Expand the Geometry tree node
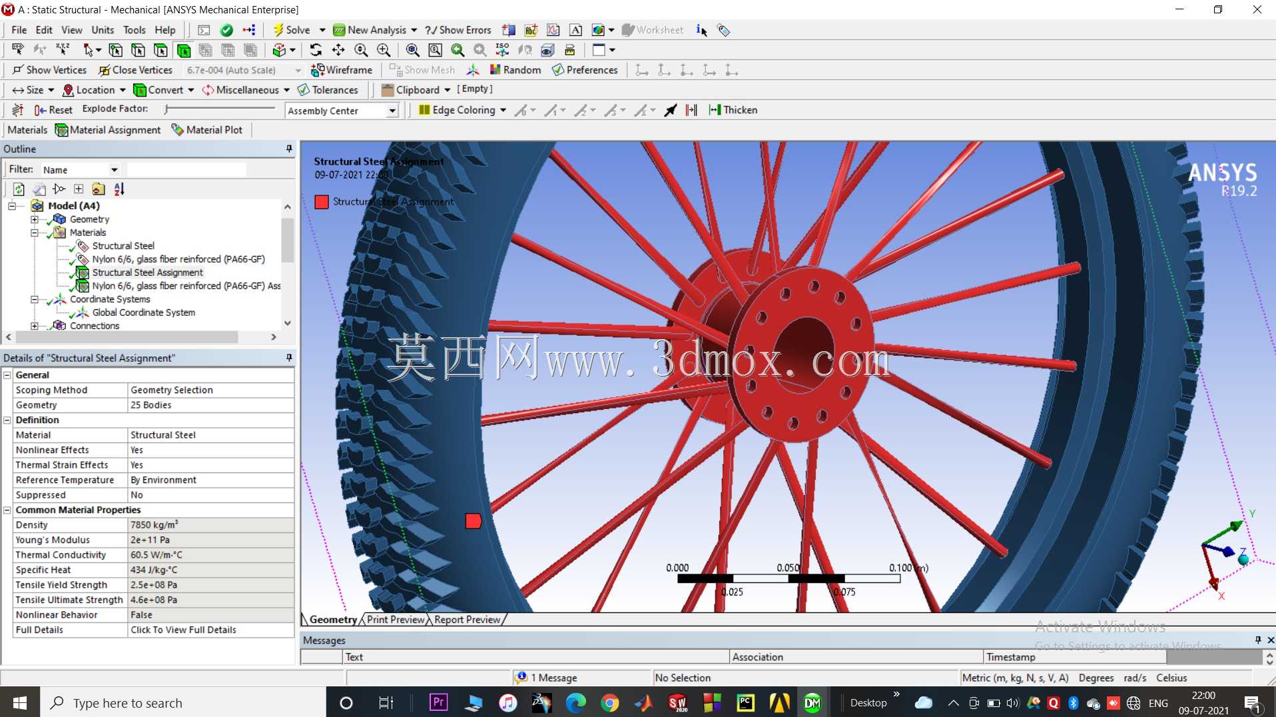This screenshot has height=717, width=1276. [x=35, y=219]
